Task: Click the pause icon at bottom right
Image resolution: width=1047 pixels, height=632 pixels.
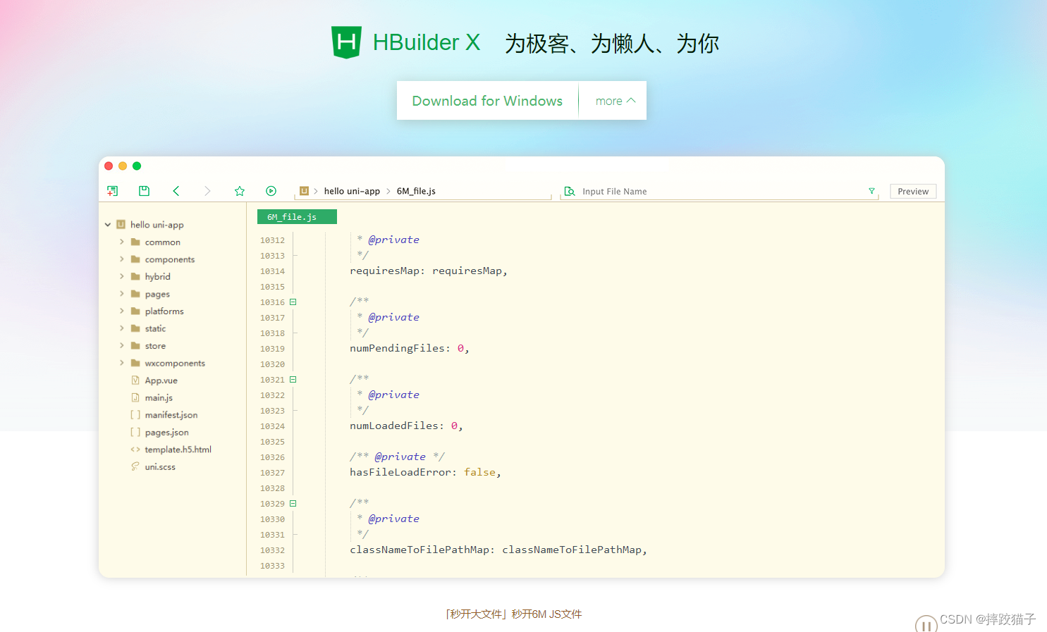Action: click(926, 624)
